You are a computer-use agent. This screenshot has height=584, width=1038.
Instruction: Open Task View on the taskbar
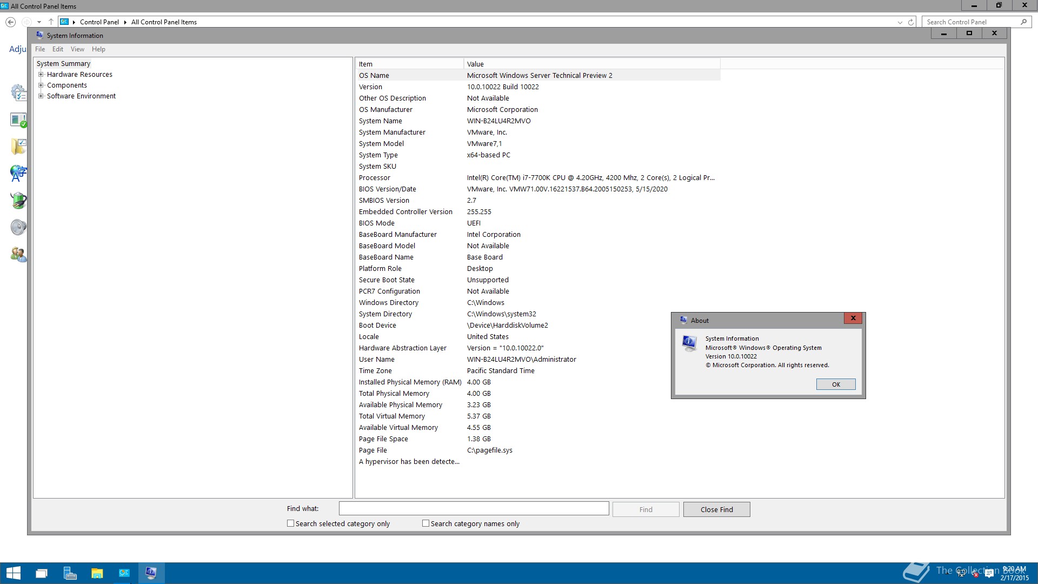click(x=42, y=573)
